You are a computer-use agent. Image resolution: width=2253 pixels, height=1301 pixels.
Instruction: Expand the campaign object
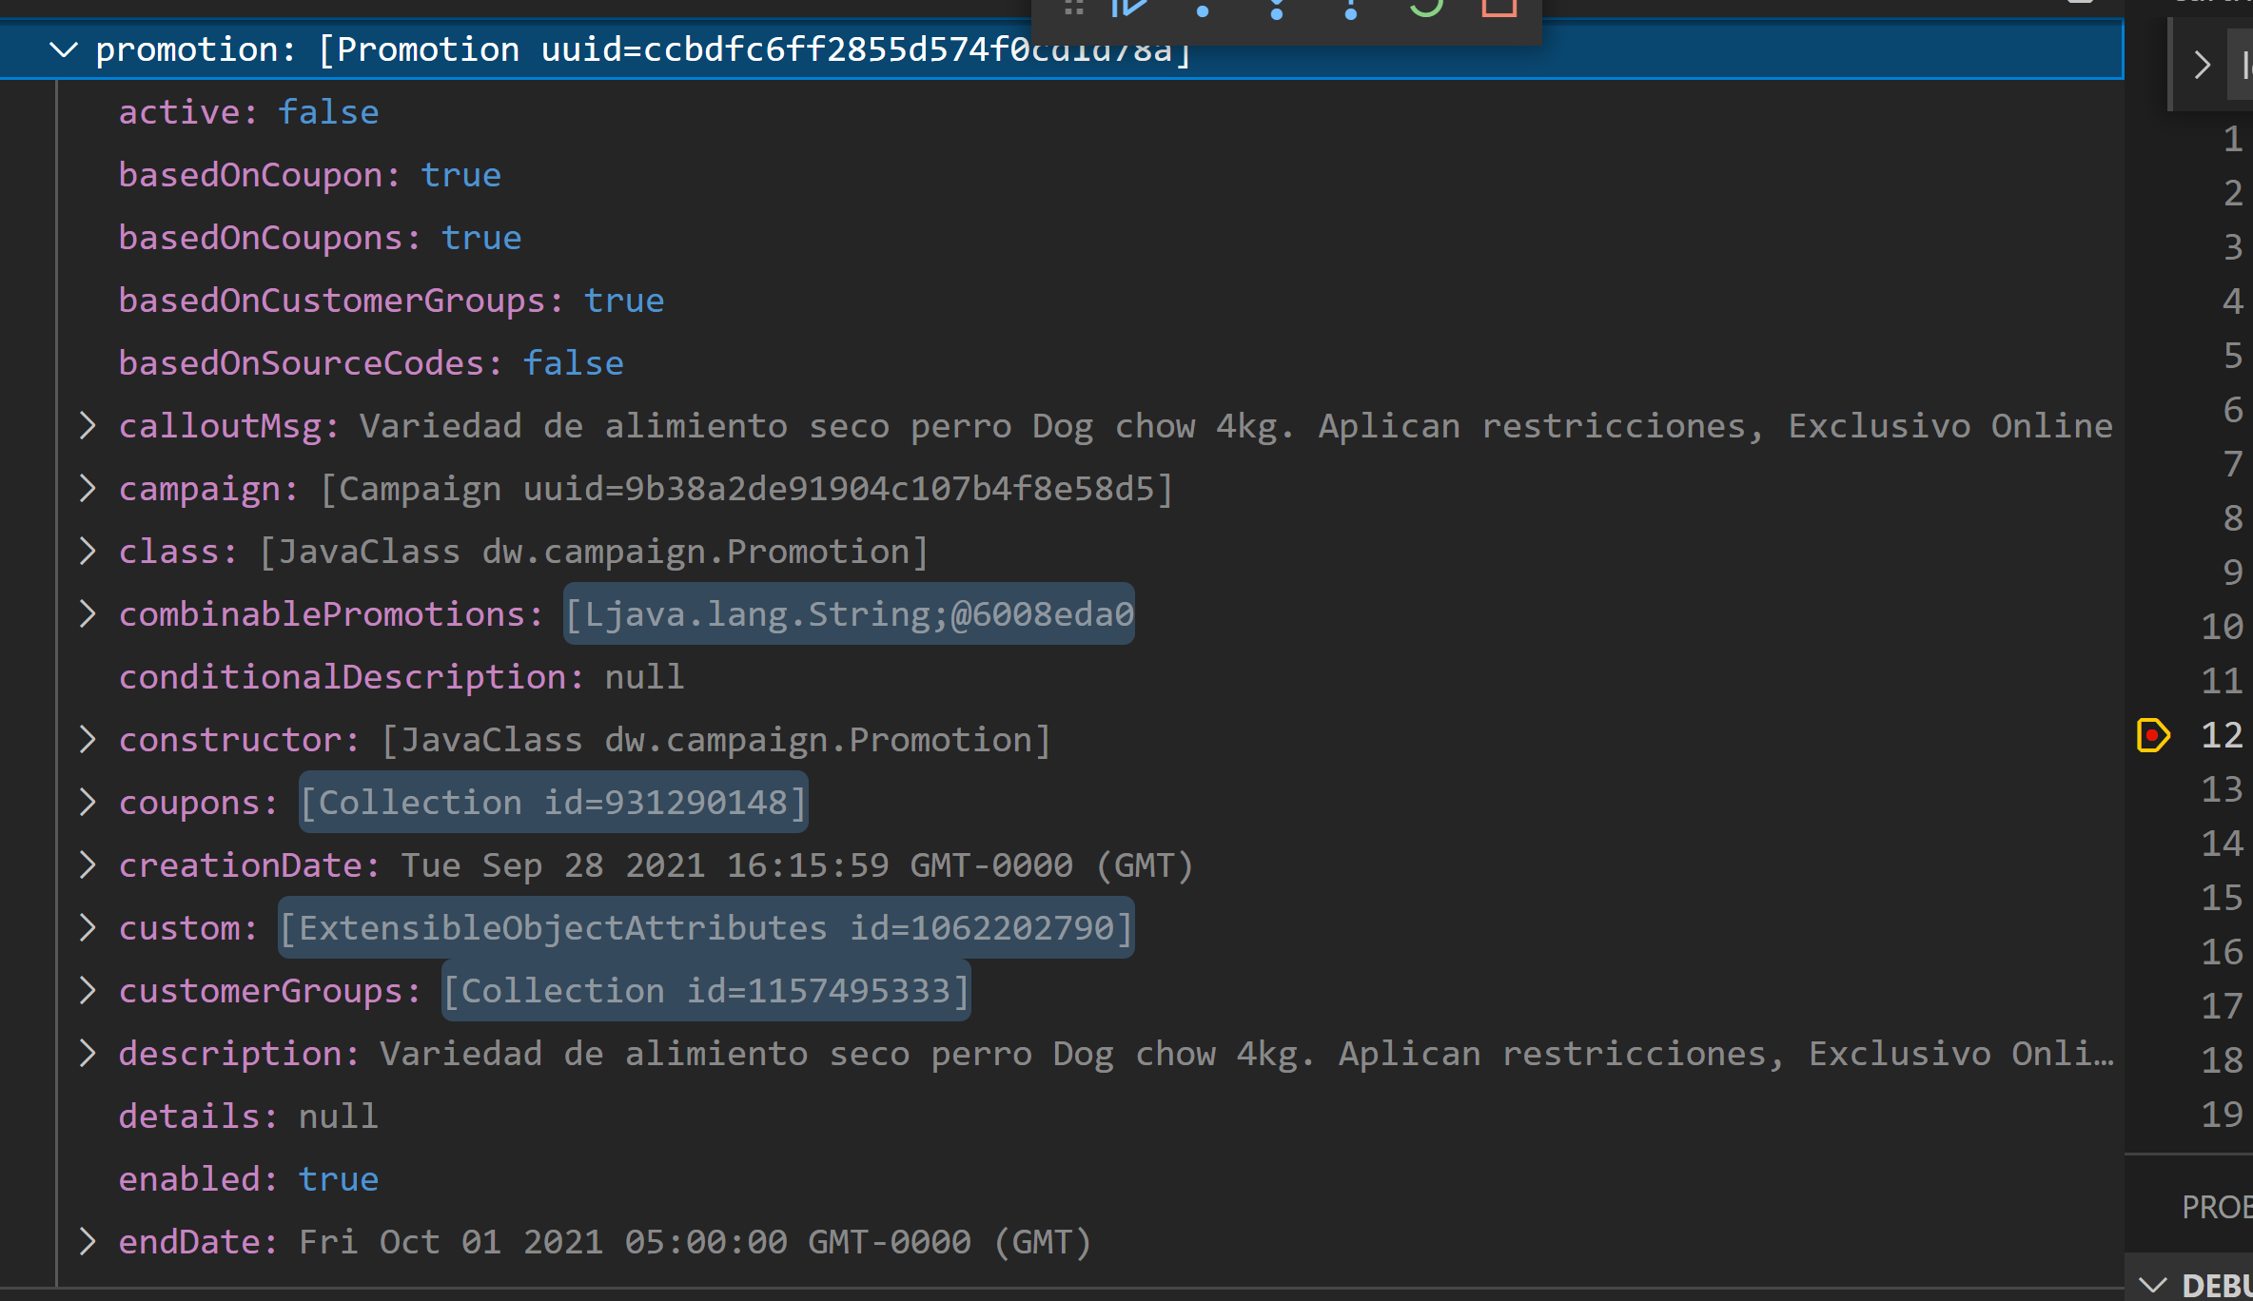88,489
